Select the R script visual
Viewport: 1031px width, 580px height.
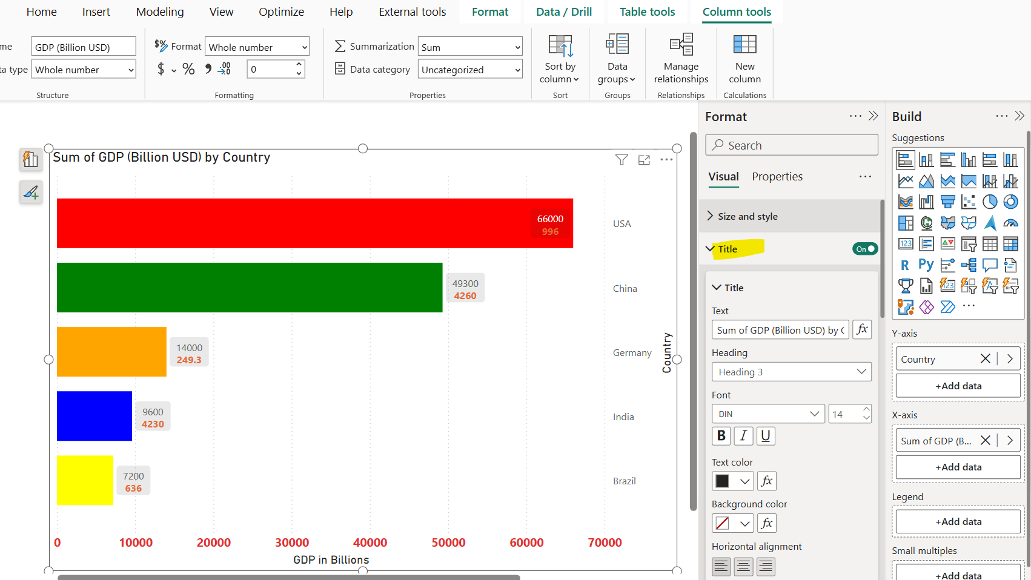click(905, 265)
